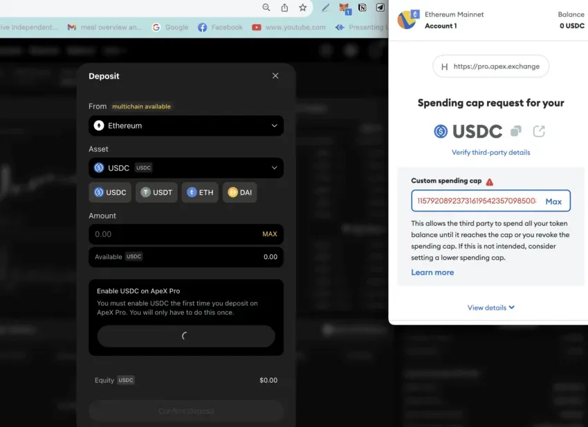Click the Equity $0.00 value
The image size is (588, 427).
tap(268, 380)
